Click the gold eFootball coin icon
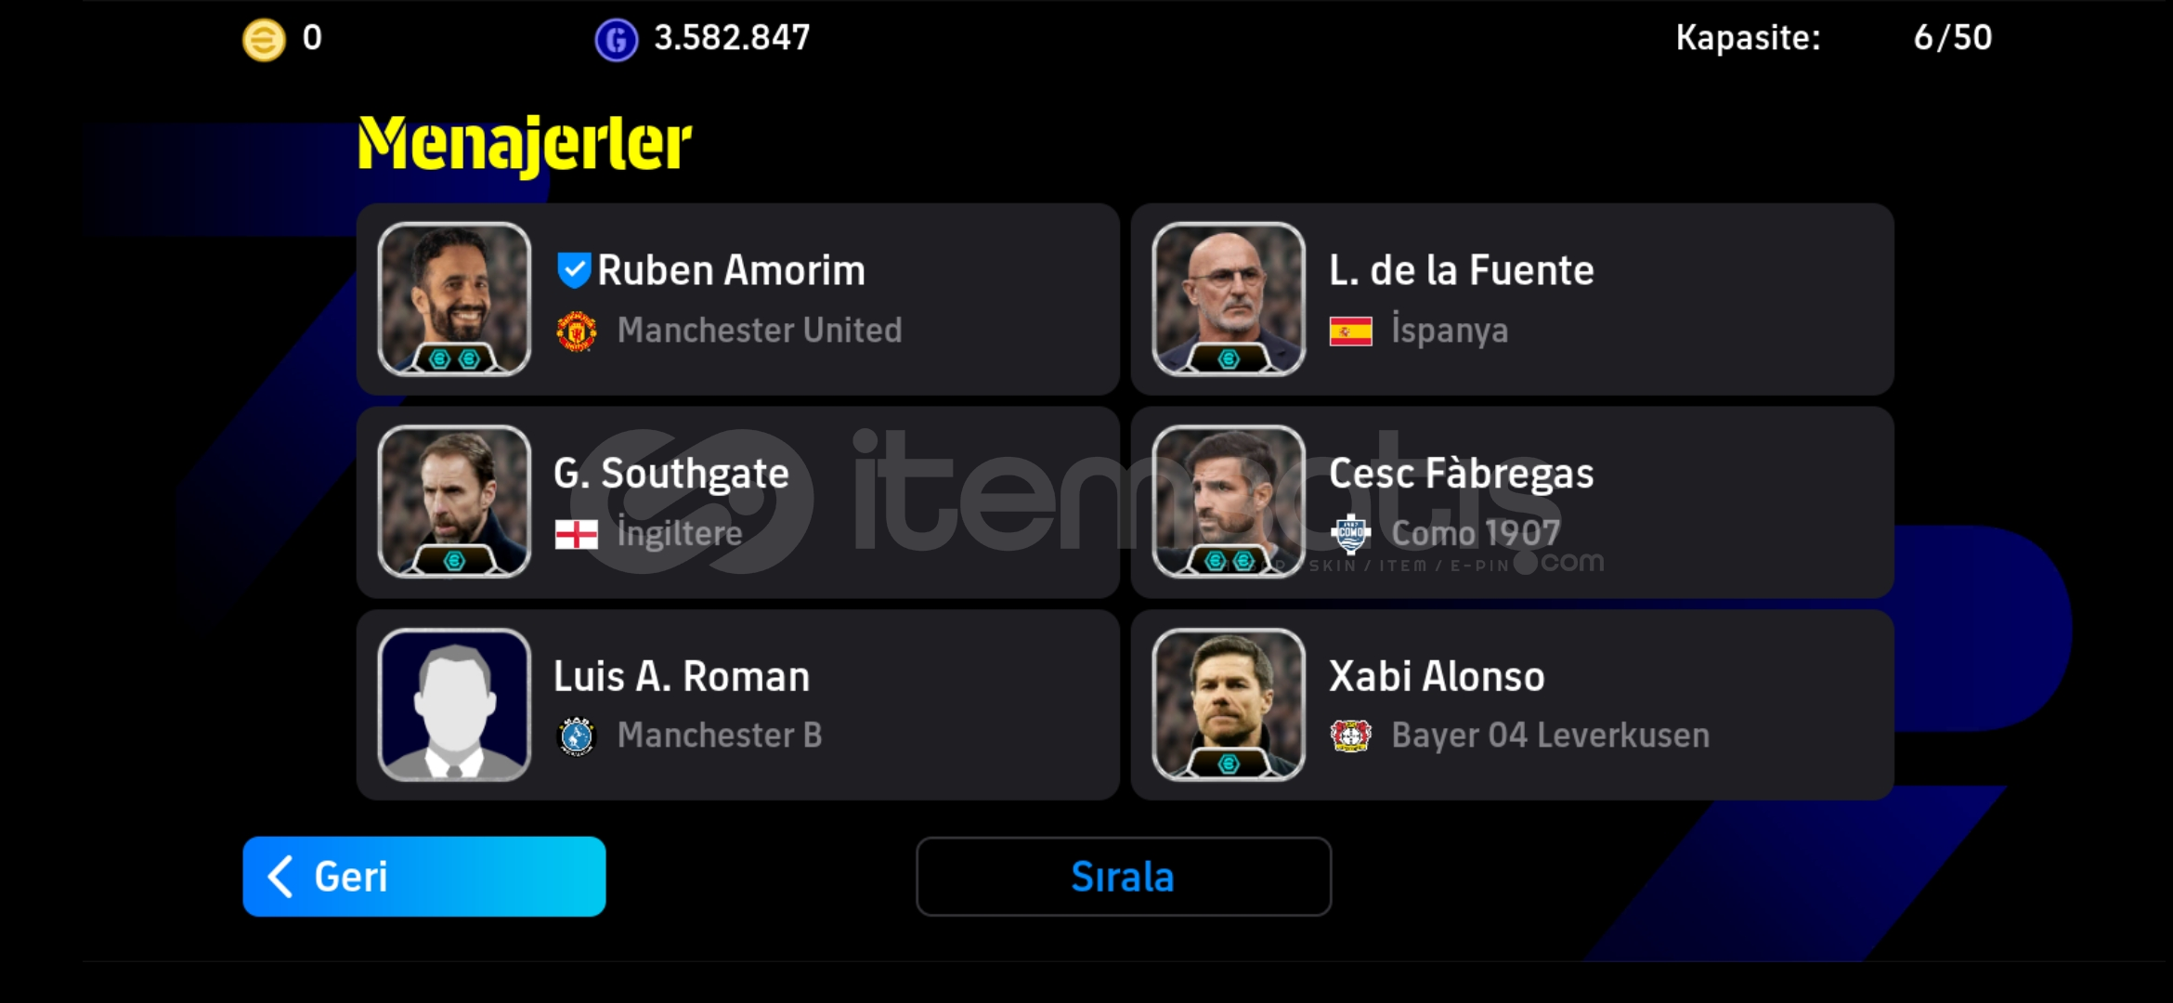 pyautogui.click(x=264, y=40)
